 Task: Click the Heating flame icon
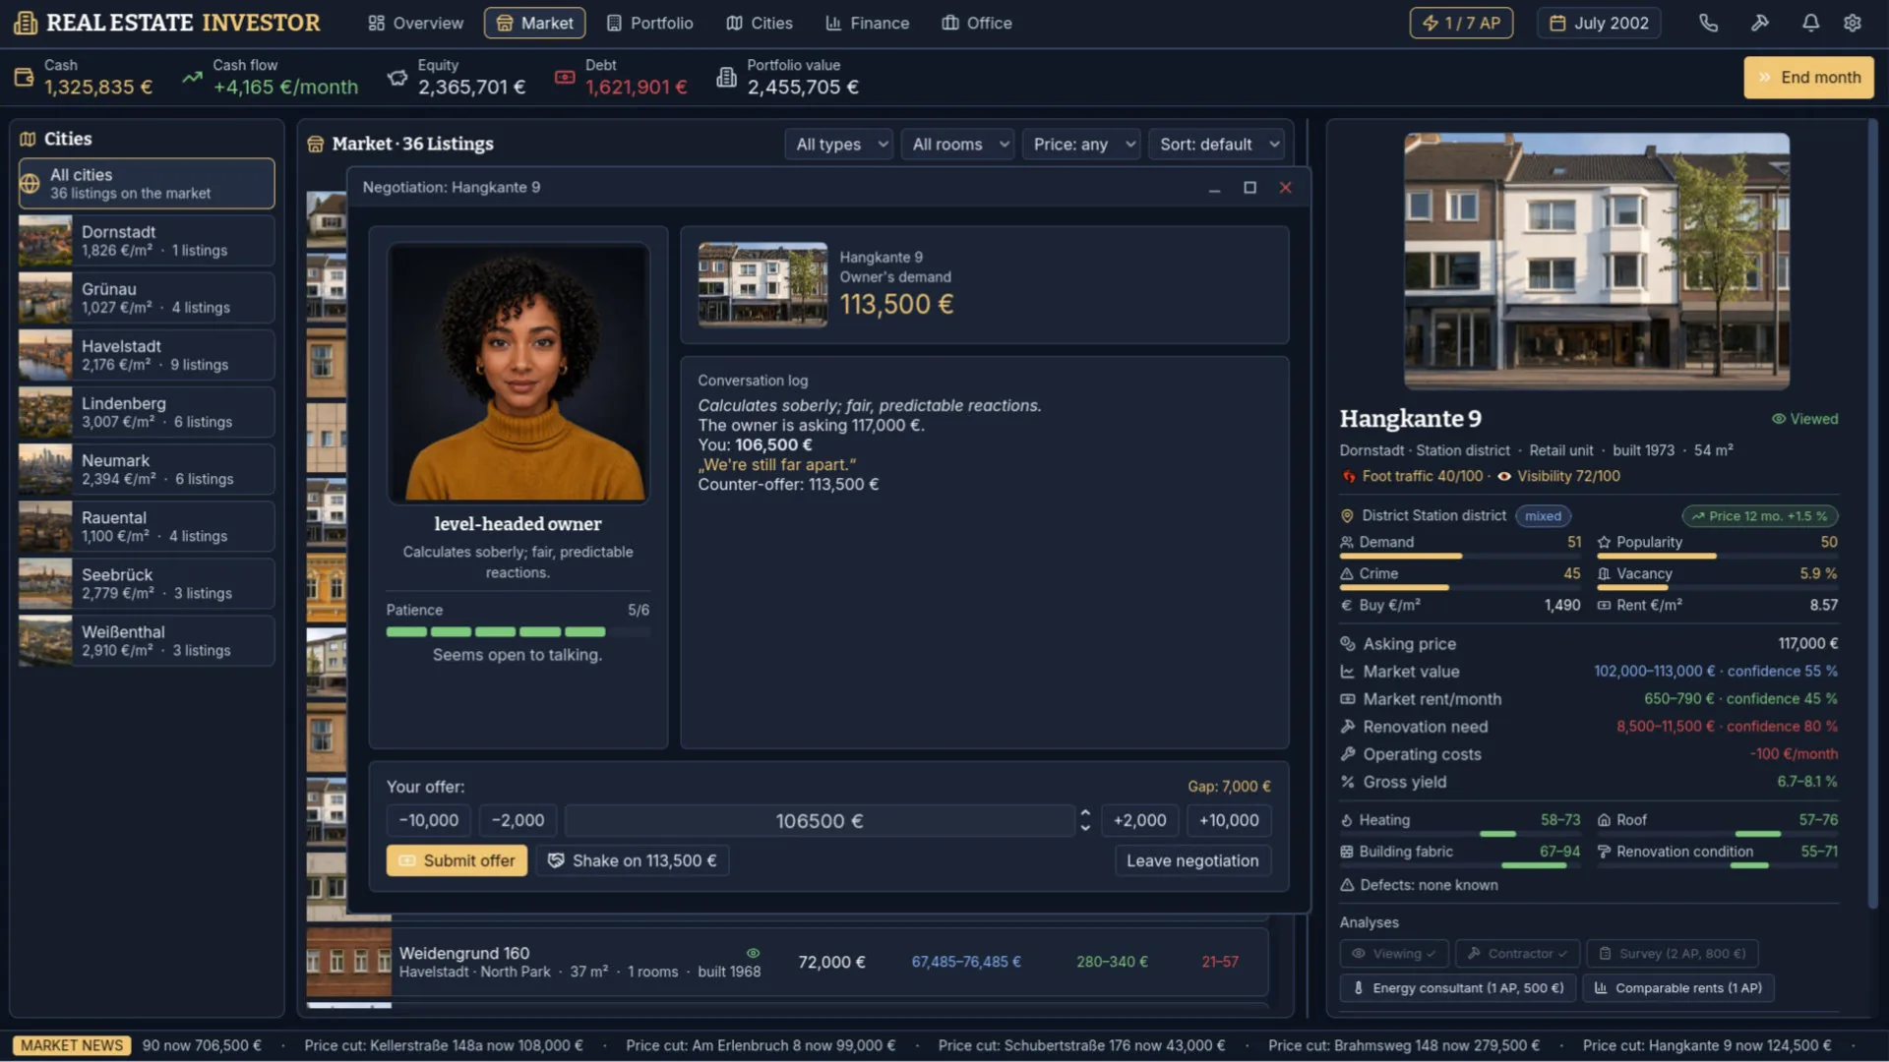1347,820
